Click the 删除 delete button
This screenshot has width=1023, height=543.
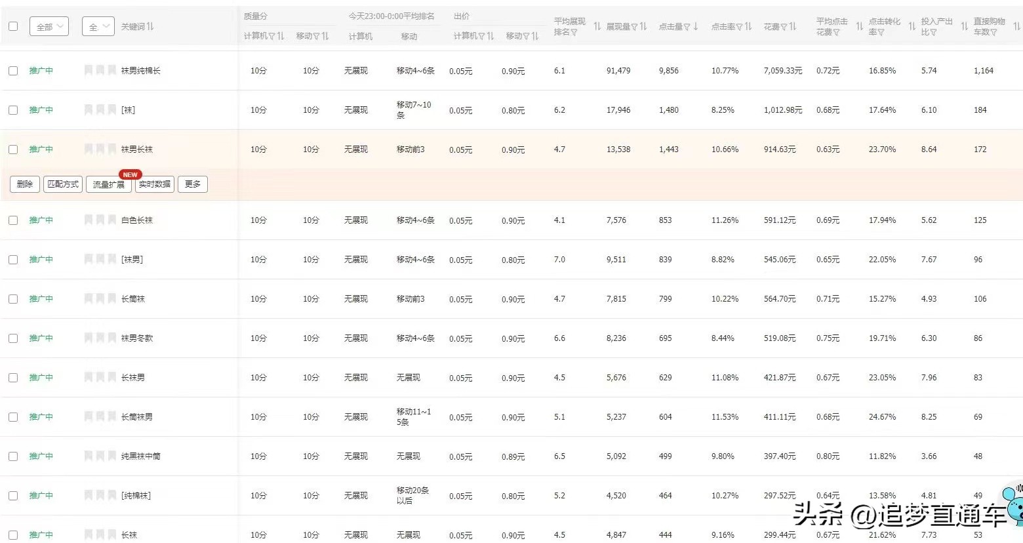[24, 184]
